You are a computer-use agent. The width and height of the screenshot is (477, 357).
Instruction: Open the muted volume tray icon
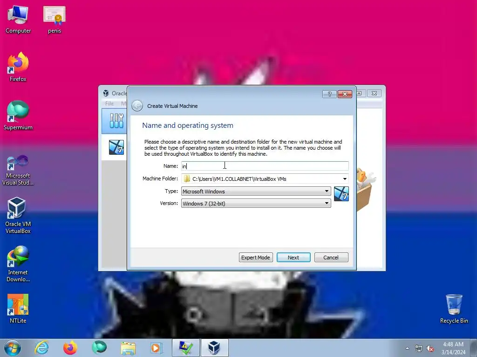click(430, 348)
